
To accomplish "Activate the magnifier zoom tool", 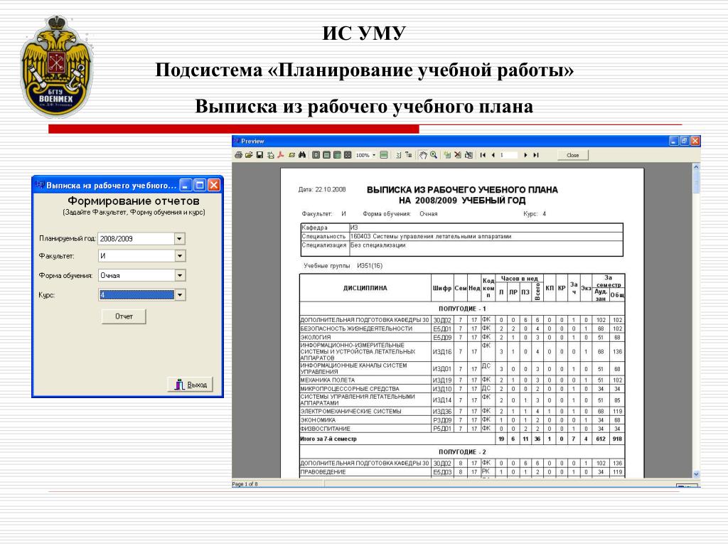I will point(434,155).
